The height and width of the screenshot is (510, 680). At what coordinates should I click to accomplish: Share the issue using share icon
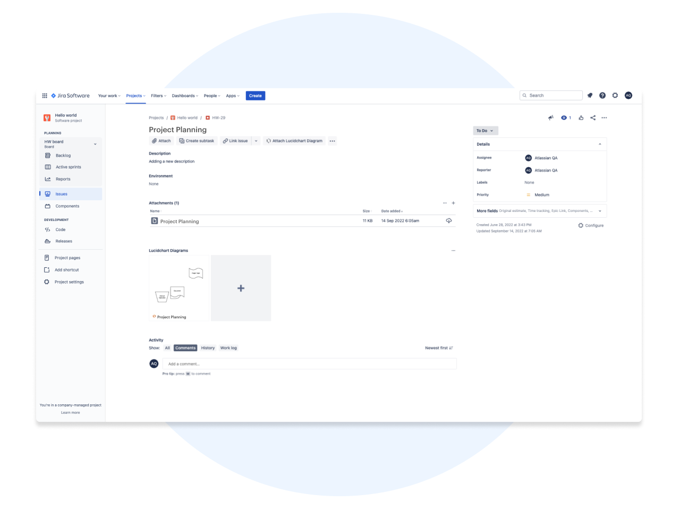(593, 118)
